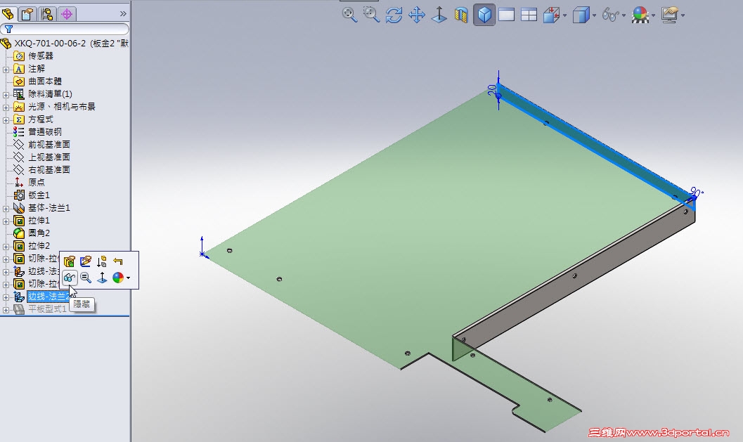Viewport: 743px width, 442px height.
Task: Click Zoom to Fit in view toolbar
Action: pos(349,15)
